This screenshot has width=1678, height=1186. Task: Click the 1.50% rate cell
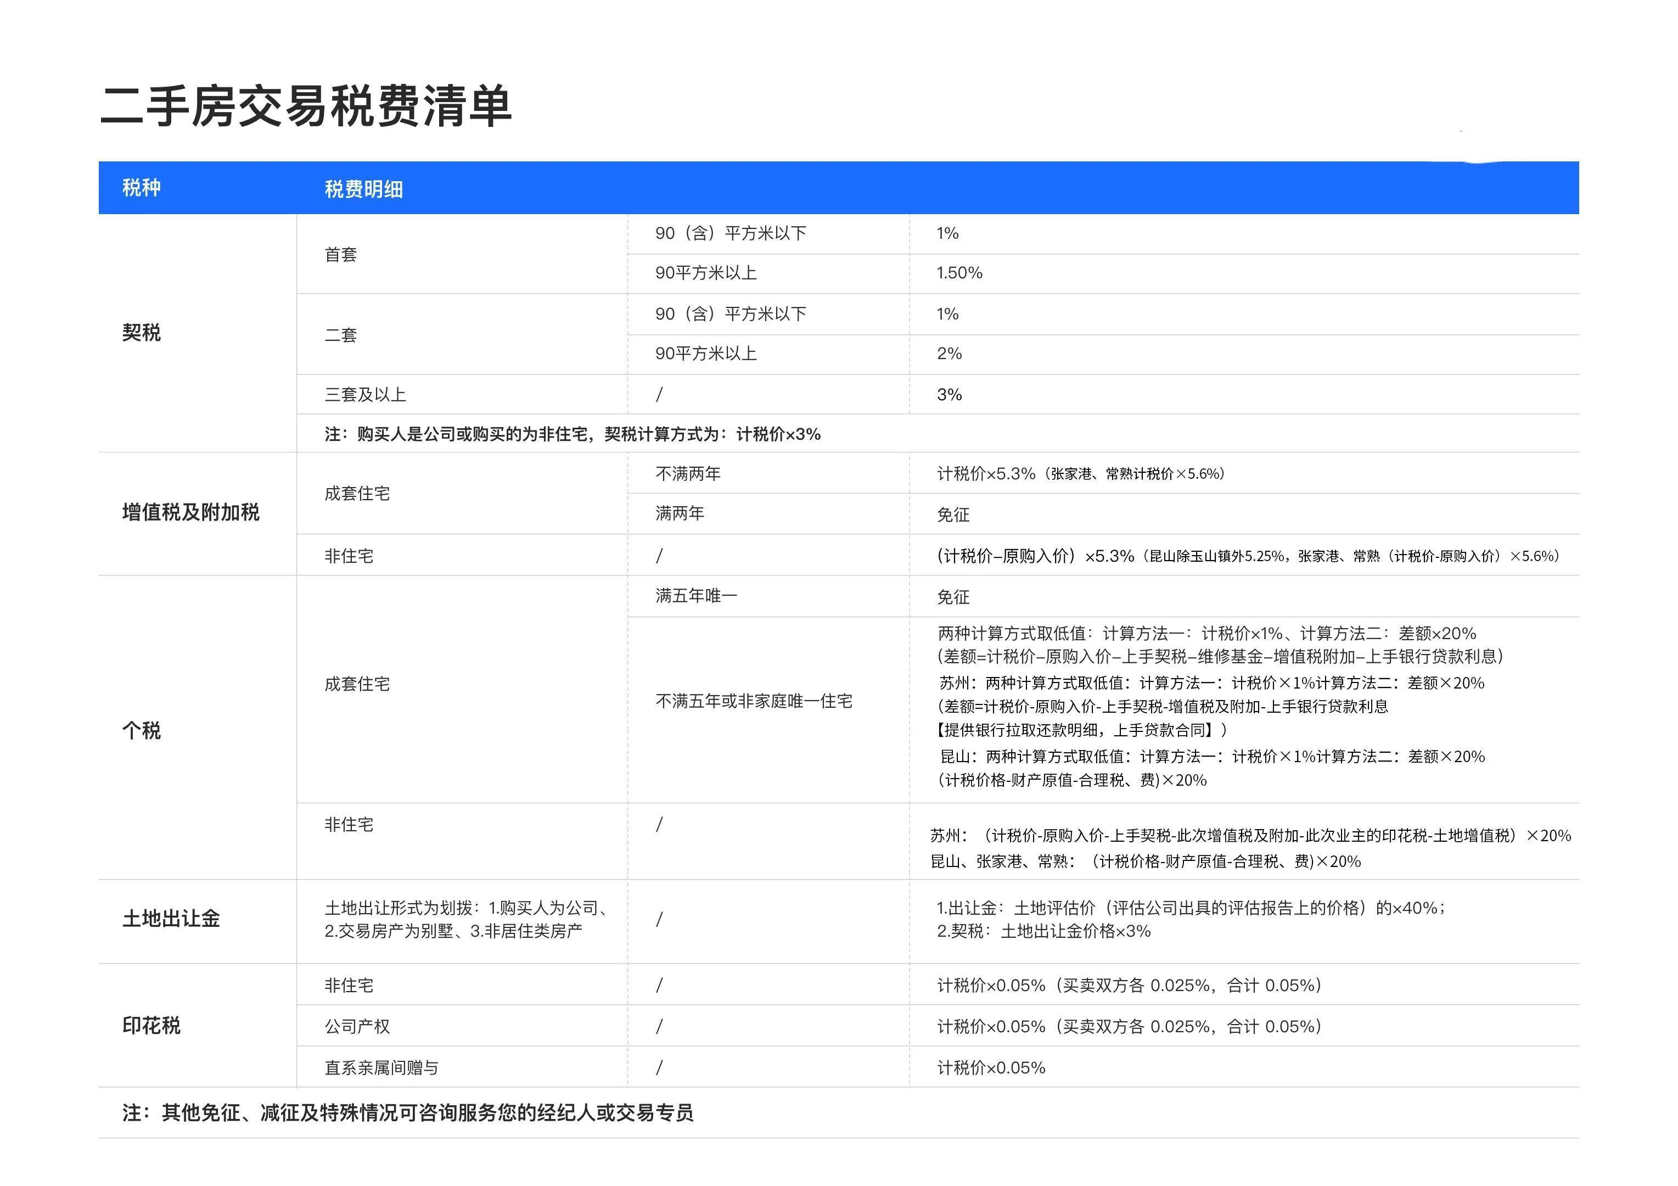(x=961, y=273)
